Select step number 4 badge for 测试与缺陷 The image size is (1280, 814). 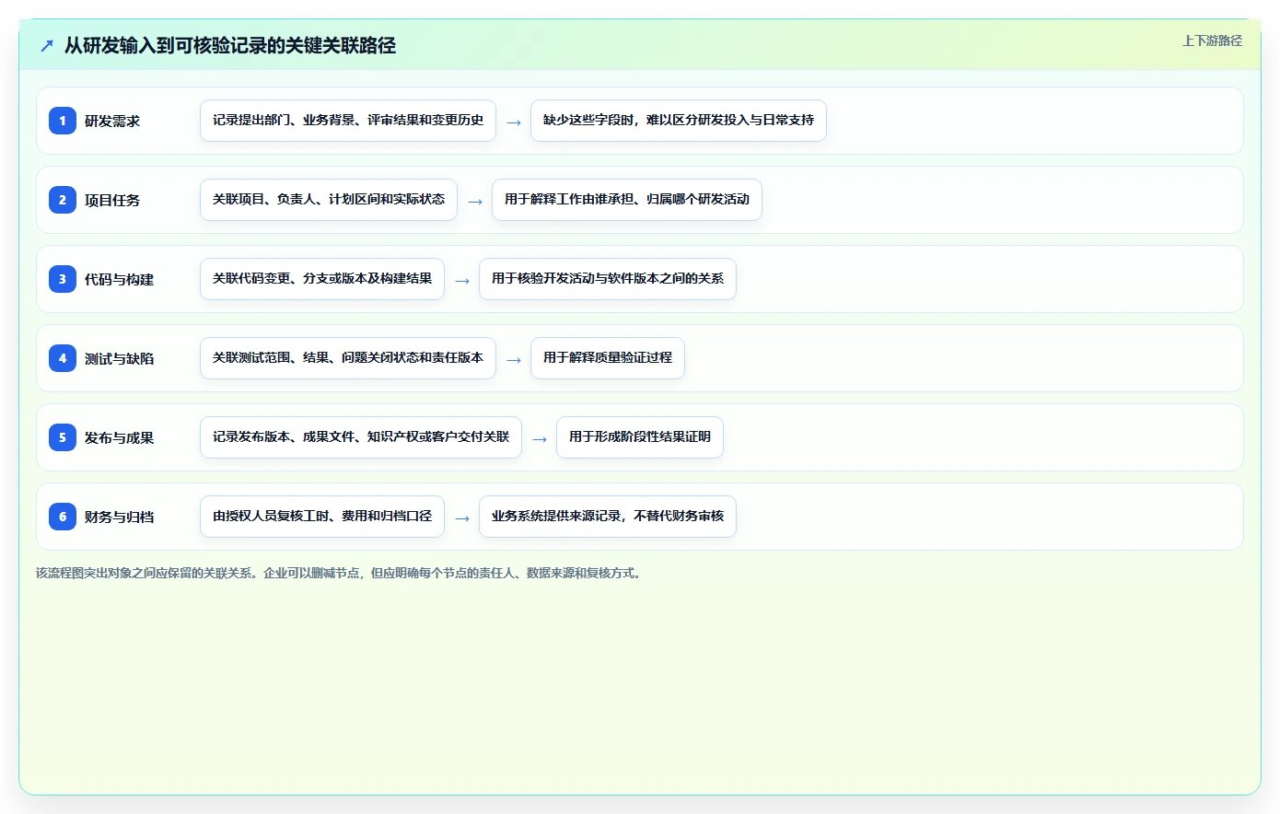tap(63, 358)
